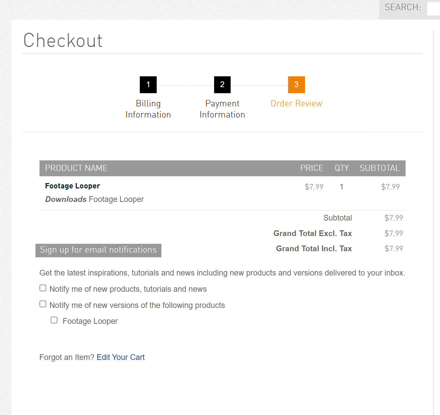Tick the Footage Looper notification checkbox
Image resolution: width=440 pixels, height=415 pixels.
tap(54, 320)
